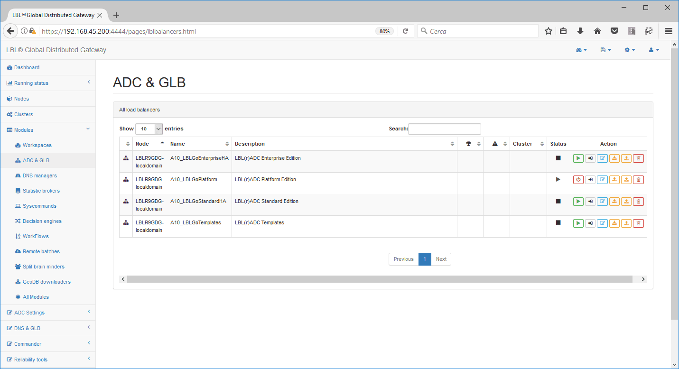Screen dimensions: 679x369
Task: Expand the Running status sidebar section
Action: pos(47,83)
